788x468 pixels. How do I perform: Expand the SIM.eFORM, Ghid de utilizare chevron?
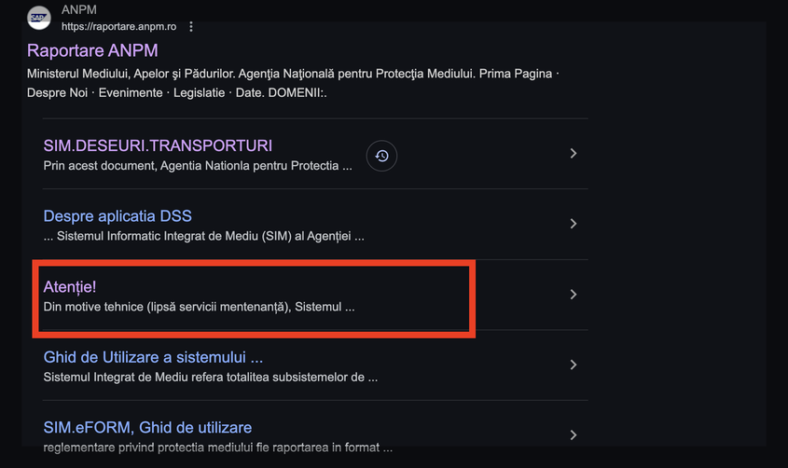[574, 434]
